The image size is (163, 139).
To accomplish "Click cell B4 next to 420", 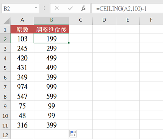I will coord(51,58).
